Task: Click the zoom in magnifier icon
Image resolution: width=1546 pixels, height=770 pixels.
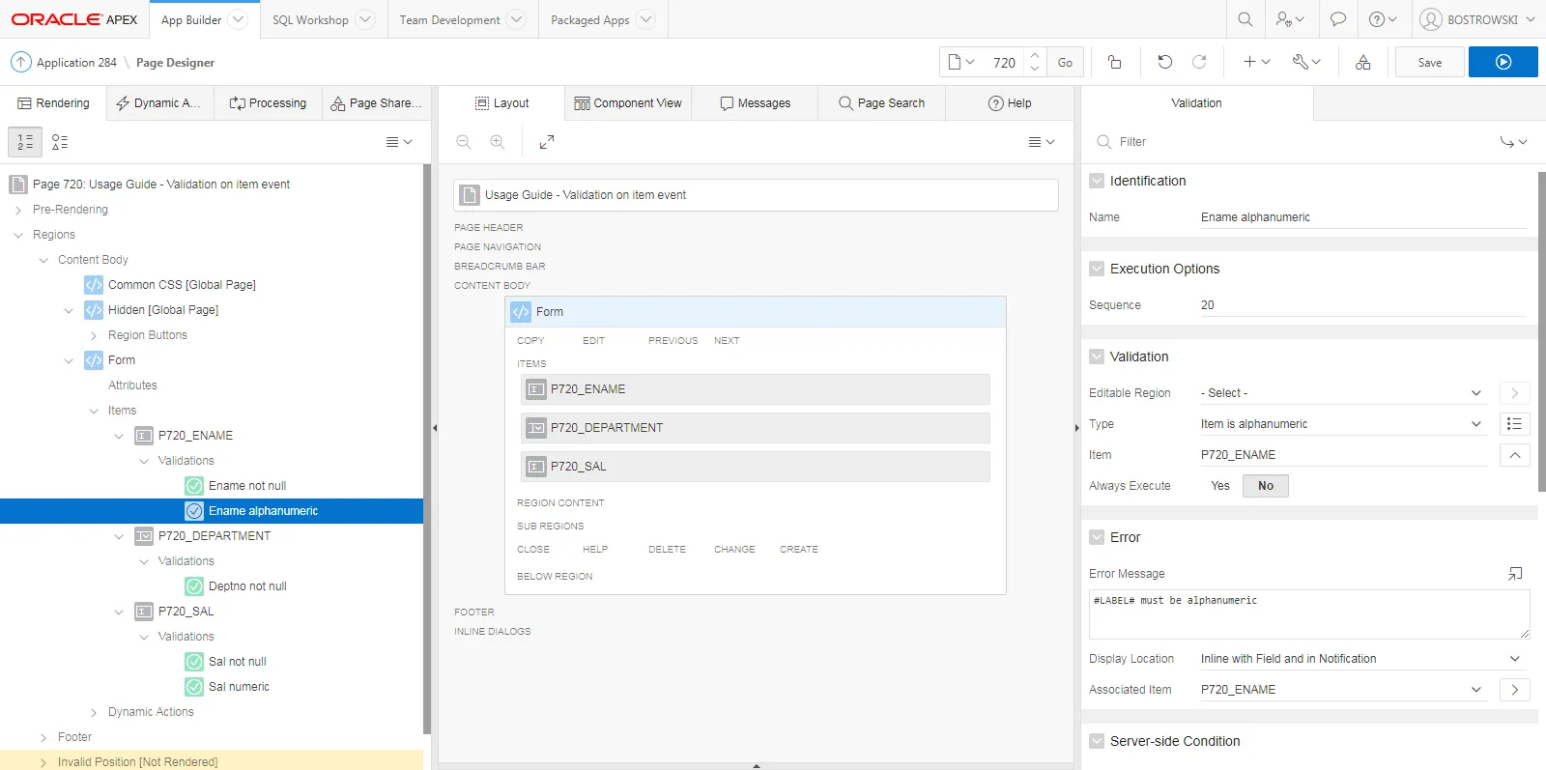Action: click(498, 142)
